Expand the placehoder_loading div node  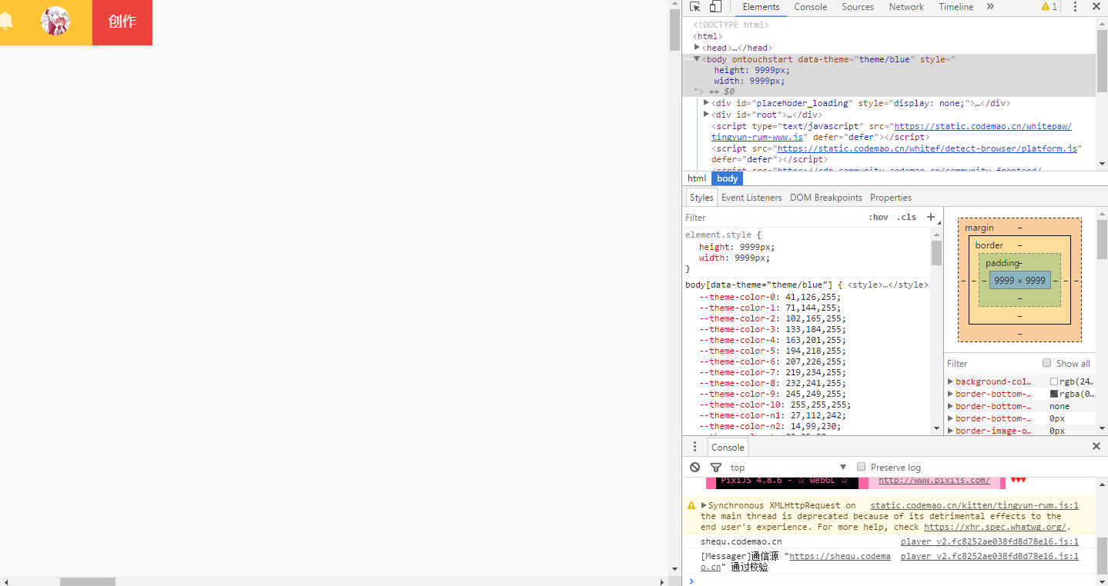point(707,103)
